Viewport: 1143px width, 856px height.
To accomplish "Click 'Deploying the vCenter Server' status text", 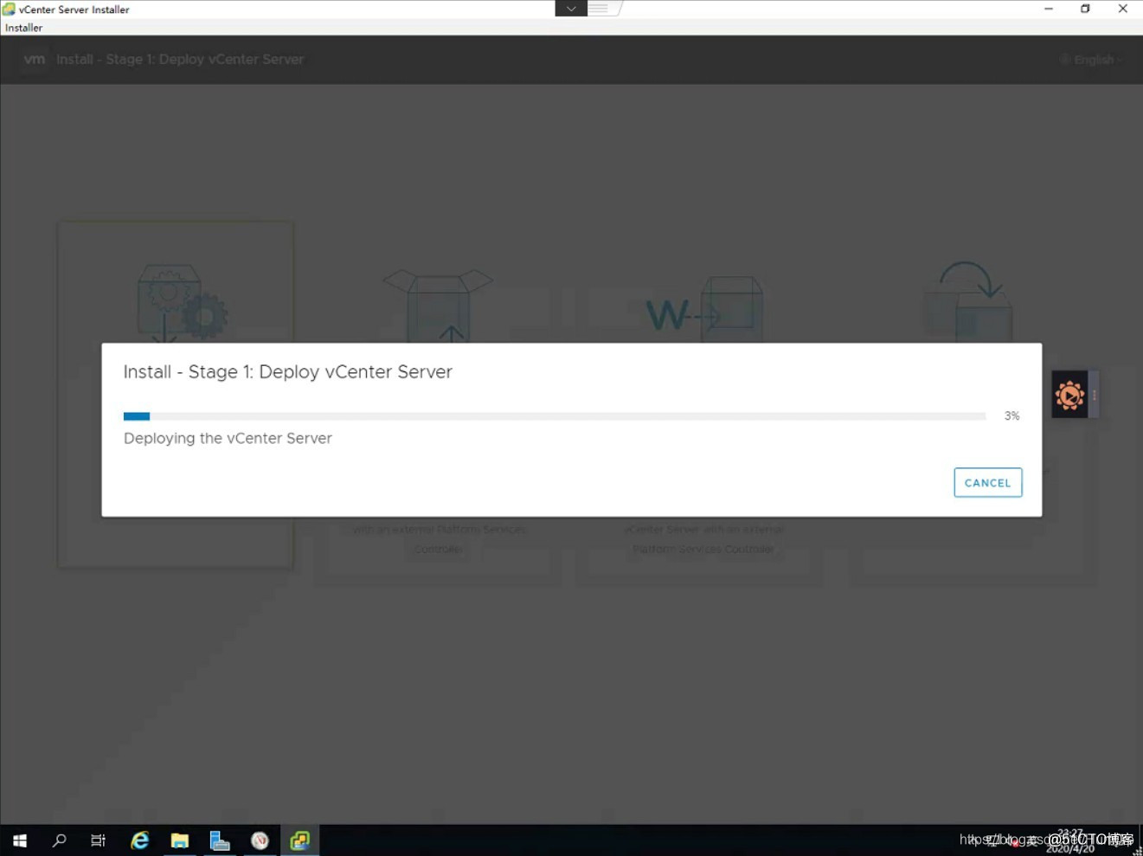I will click(x=228, y=438).
